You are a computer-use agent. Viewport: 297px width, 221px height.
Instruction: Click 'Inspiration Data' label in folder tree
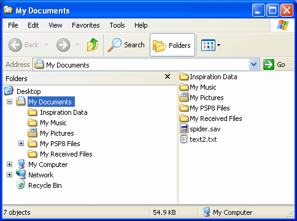64,112
